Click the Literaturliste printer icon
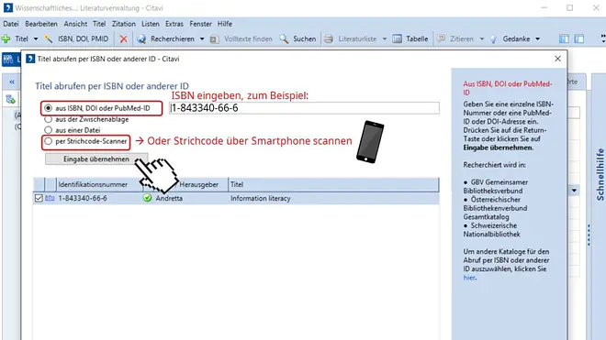606x340 pixels. 329,39
